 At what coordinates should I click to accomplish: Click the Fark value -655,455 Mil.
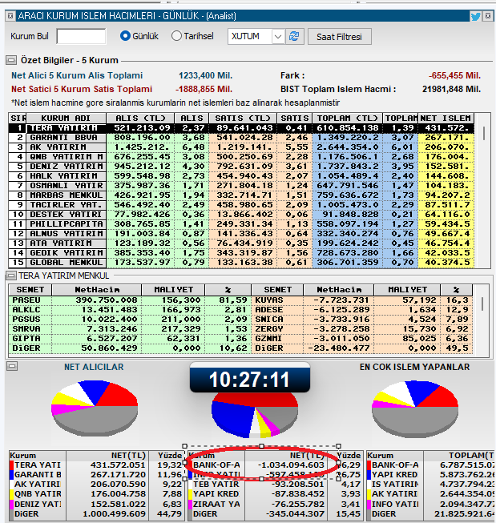(455, 76)
